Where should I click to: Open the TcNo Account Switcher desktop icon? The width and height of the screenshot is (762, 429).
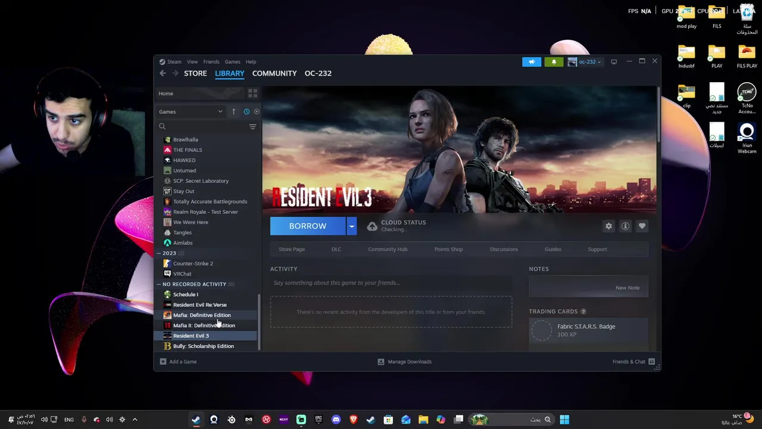point(747,99)
